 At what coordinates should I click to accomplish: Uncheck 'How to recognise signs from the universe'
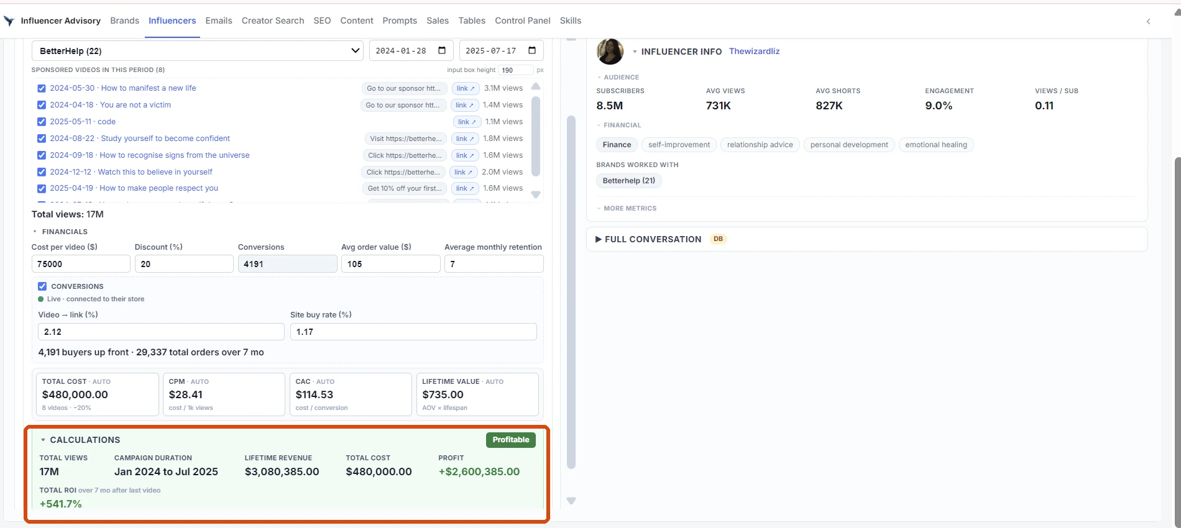click(x=42, y=155)
